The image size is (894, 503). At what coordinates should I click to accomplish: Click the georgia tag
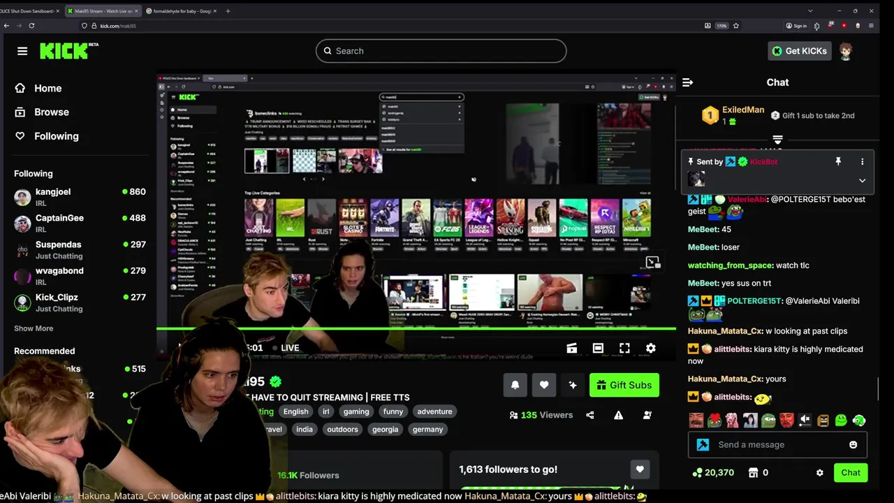coord(385,430)
